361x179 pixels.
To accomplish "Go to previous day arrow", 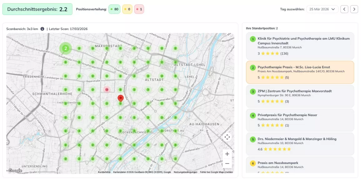I will (344, 9).
